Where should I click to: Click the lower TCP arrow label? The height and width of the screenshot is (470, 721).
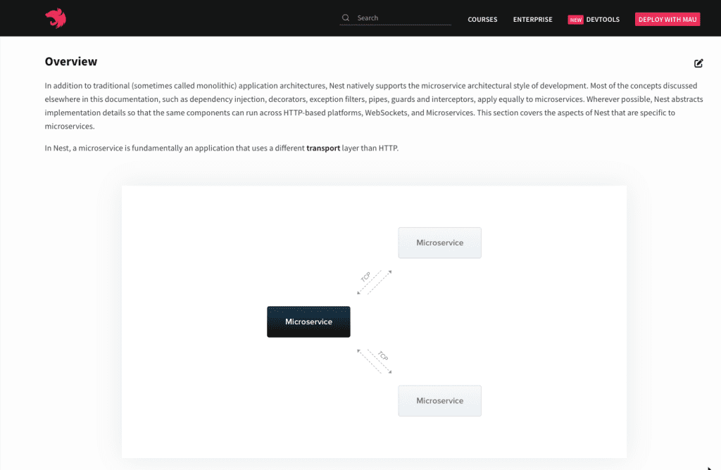[383, 355]
